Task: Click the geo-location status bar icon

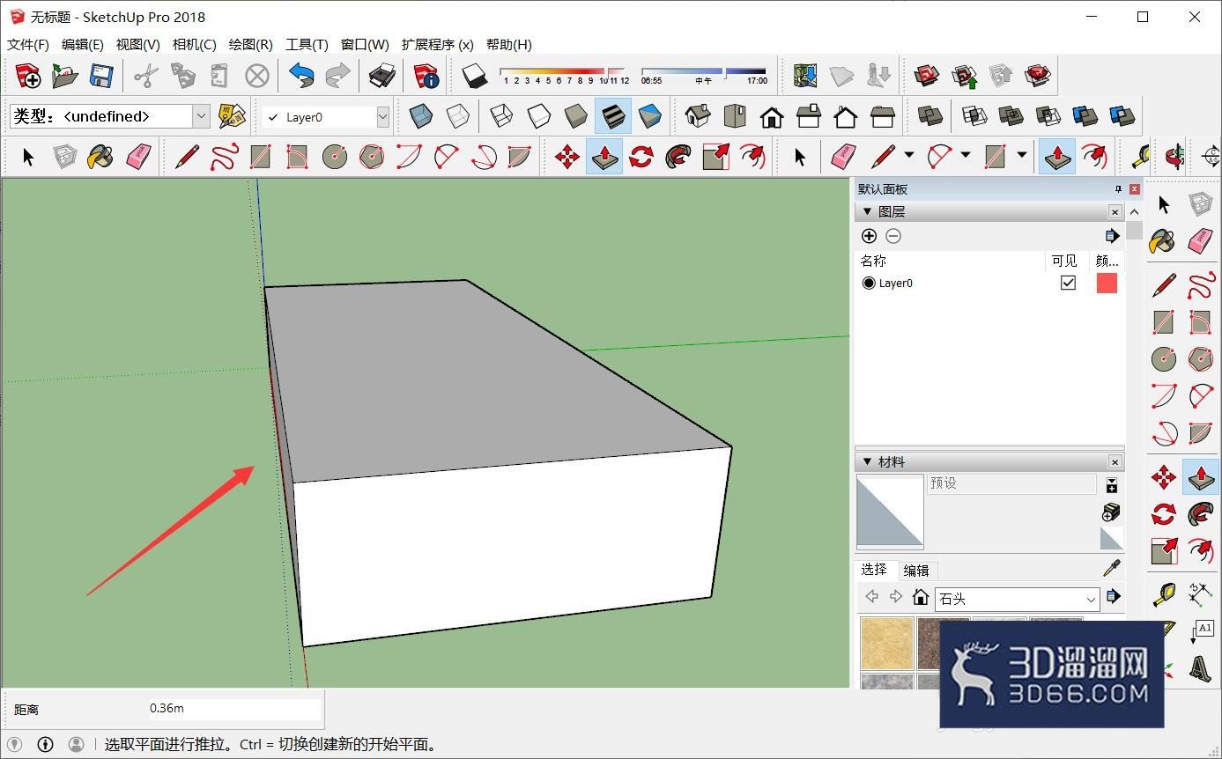Action: coord(15,744)
